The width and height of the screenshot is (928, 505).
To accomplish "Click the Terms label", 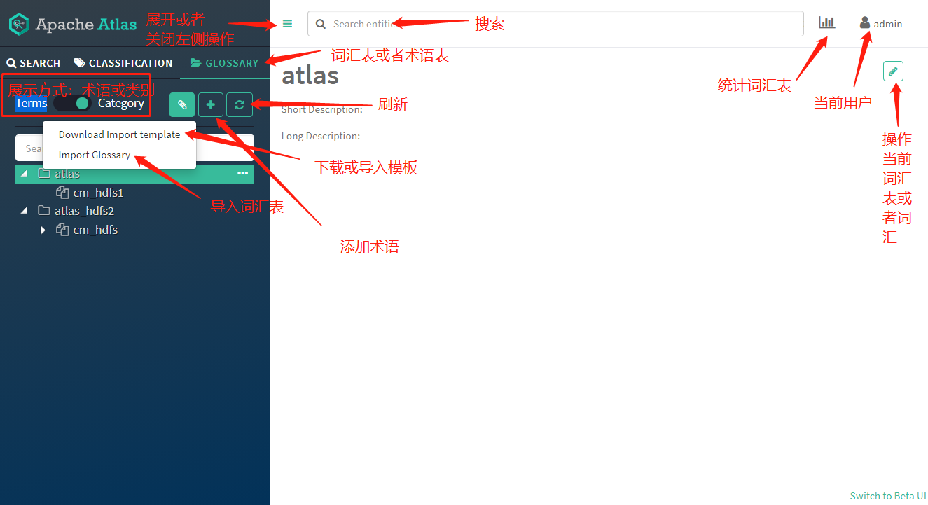I will (31, 103).
